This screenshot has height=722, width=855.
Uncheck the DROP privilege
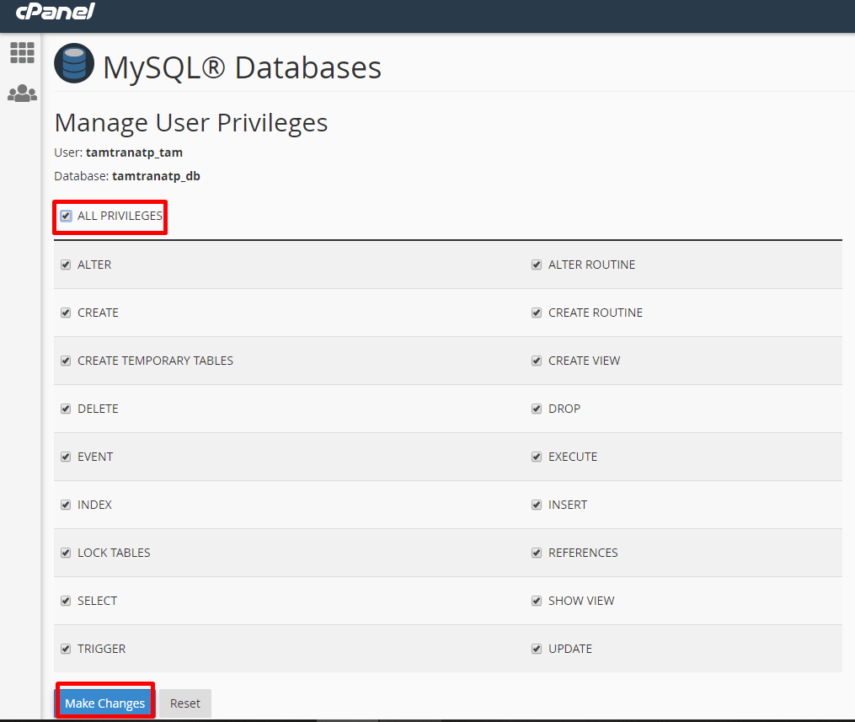coord(537,409)
